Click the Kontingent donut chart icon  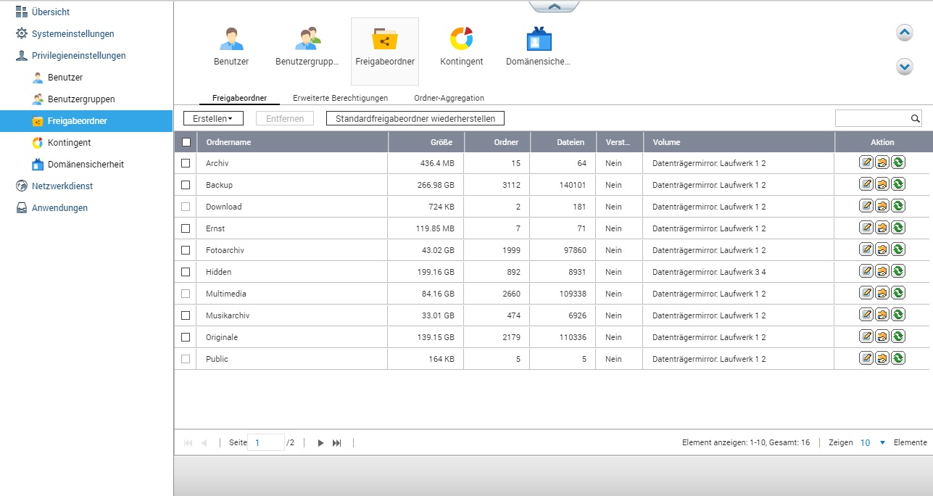pyautogui.click(x=461, y=40)
